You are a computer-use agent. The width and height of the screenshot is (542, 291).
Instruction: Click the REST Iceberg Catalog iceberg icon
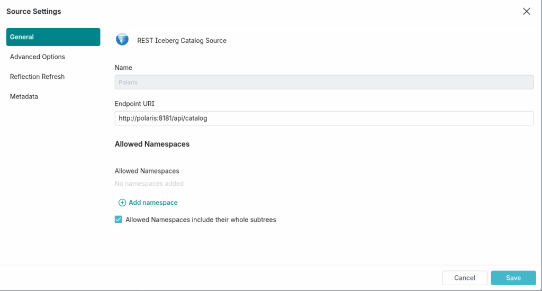pyautogui.click(x=122, y=40)
